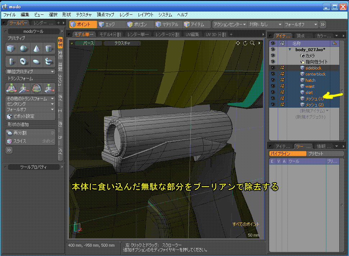Toggle visibility of the hatch mesh

273,80
